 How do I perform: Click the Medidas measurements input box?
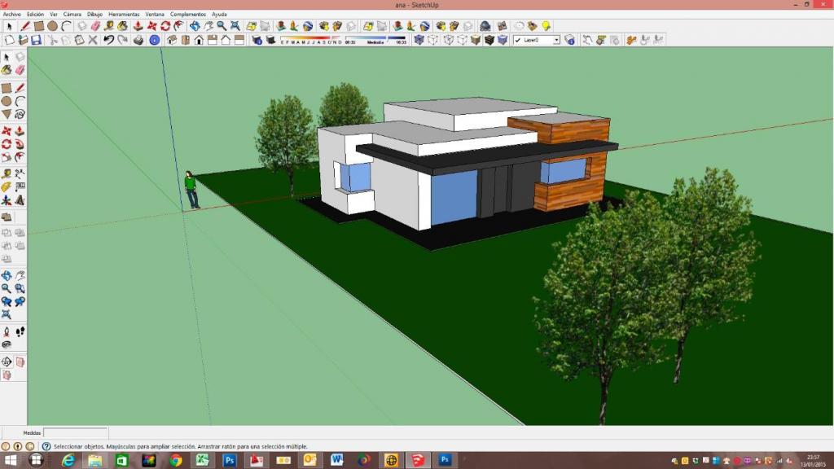point(75,433)
